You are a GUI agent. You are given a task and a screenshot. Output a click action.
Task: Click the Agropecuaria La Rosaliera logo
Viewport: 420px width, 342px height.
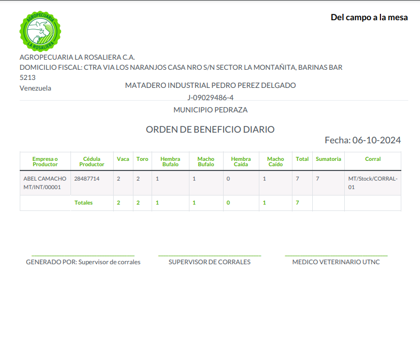[40, 31]
